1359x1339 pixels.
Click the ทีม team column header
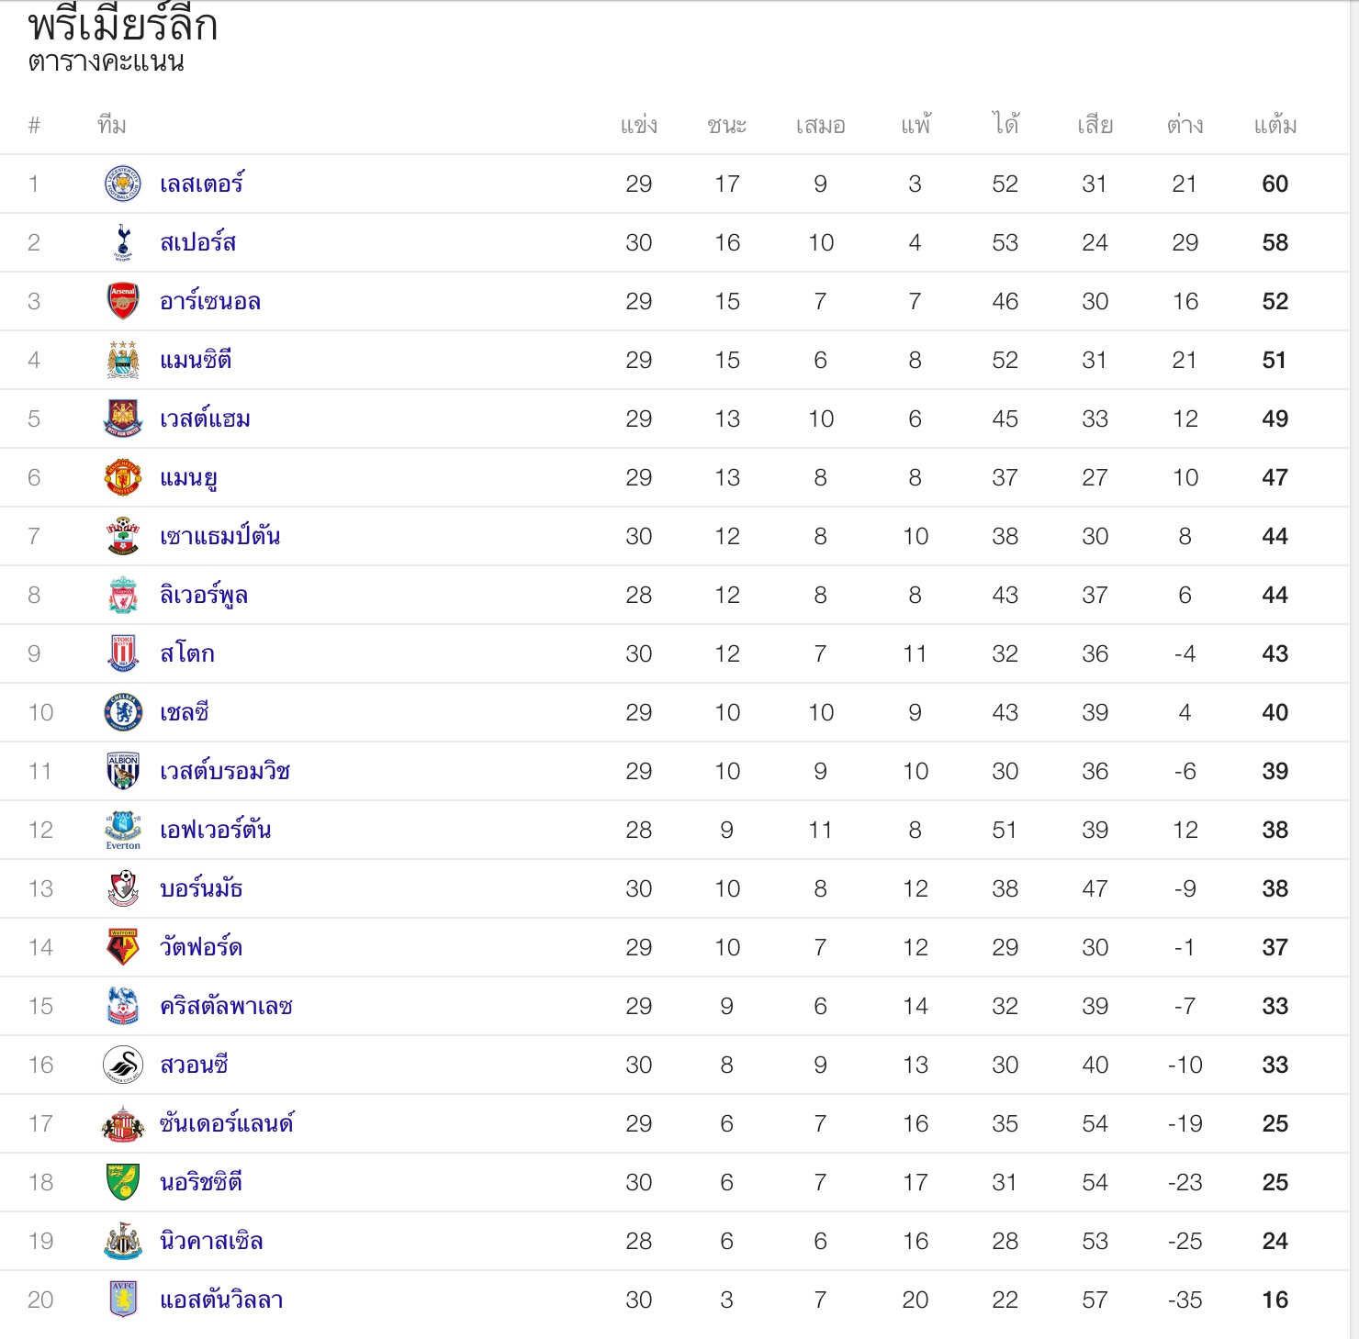pos(112,126)
